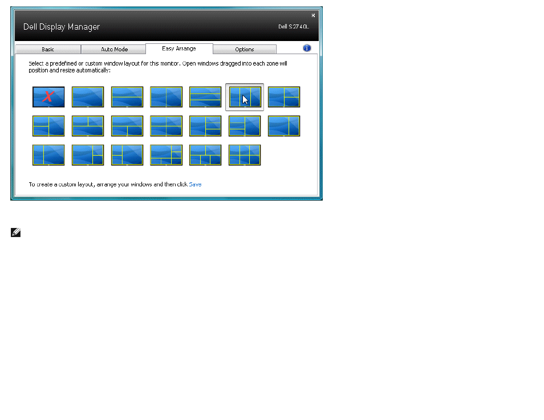Select the three horizontal rows layout
Screen dimensions: 544x420
tap(205, 97)
